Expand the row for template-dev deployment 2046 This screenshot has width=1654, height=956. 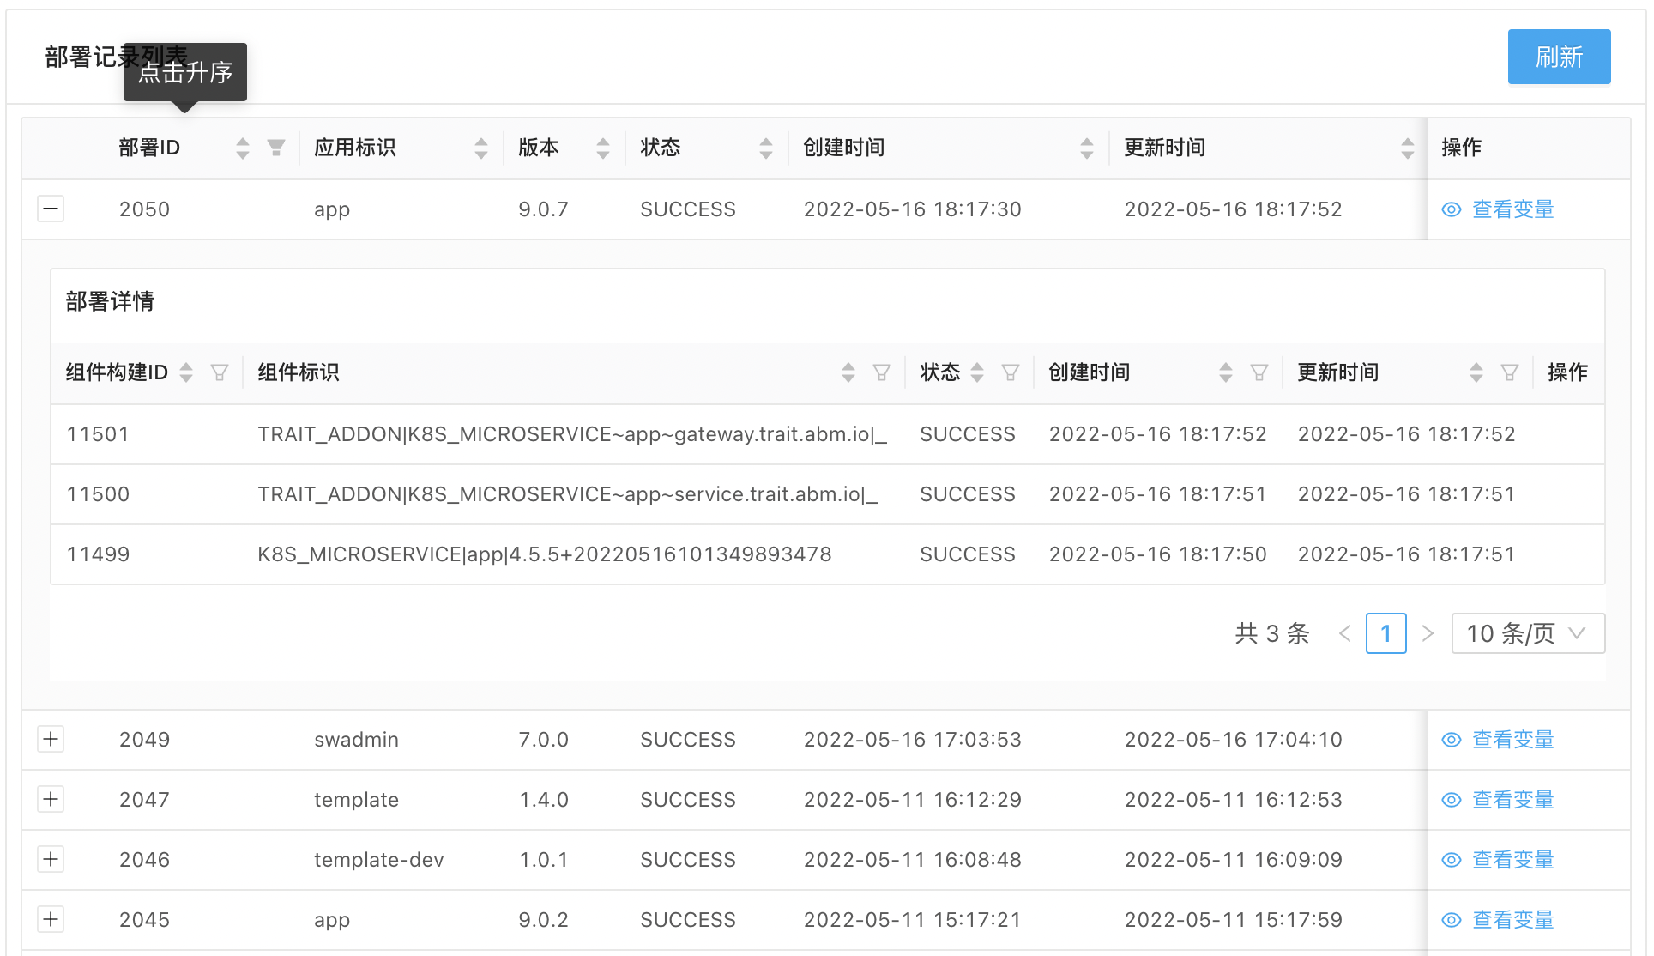51,859
